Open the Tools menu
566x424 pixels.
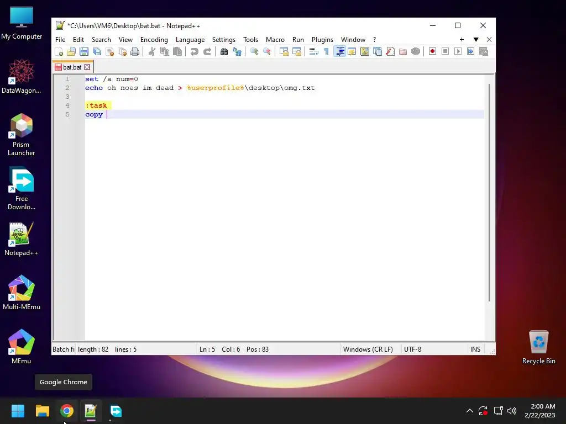tap(250, 40)
